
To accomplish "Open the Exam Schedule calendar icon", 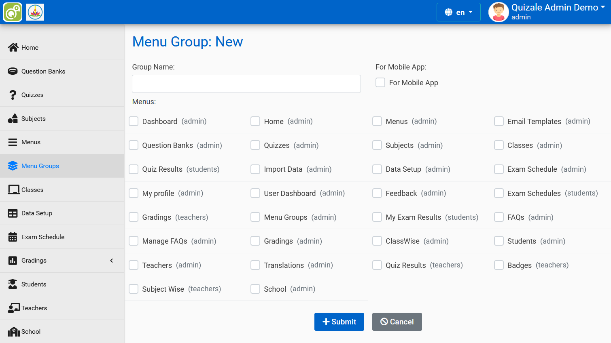I will click(12, 237).
